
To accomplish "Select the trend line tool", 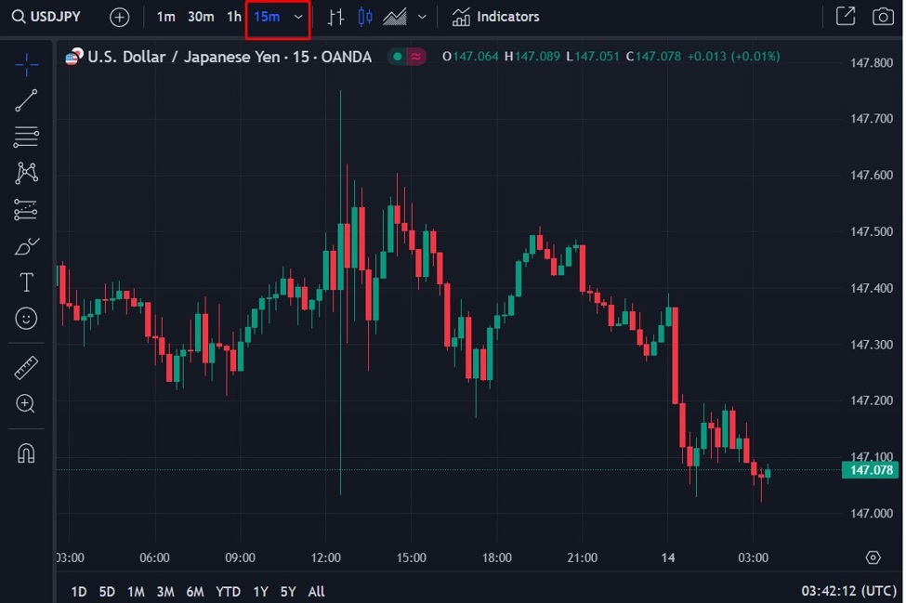I will 26,100.
